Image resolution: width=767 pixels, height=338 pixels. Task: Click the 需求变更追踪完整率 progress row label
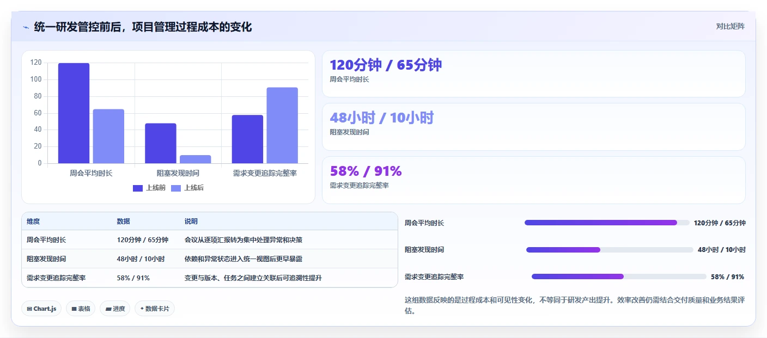(x=434, y=276)
